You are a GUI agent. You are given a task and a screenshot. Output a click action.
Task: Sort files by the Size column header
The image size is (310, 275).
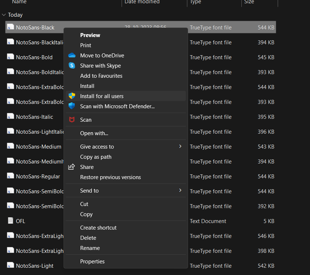point(249,2)
